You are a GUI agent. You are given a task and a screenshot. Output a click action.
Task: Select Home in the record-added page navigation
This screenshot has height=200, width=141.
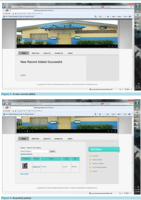(x=24, y=53)
